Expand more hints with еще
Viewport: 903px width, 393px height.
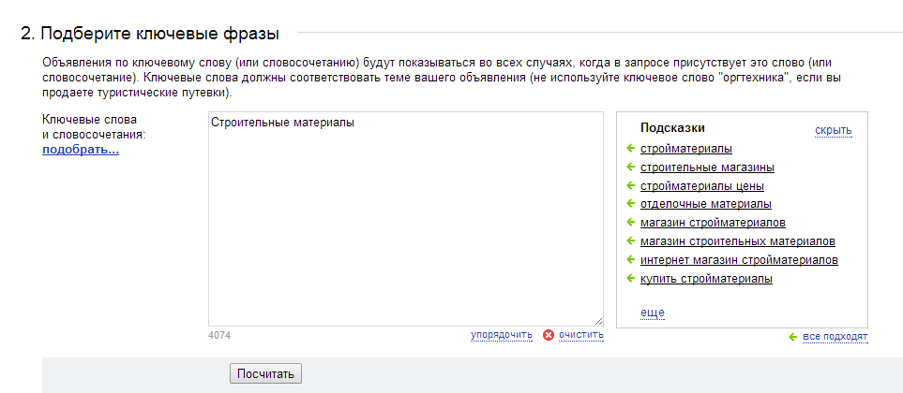[653, 313]
